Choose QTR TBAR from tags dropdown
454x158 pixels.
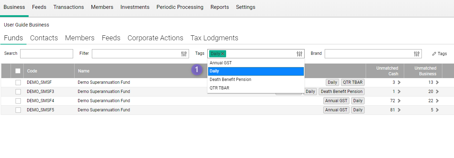[x=256, y=88]
